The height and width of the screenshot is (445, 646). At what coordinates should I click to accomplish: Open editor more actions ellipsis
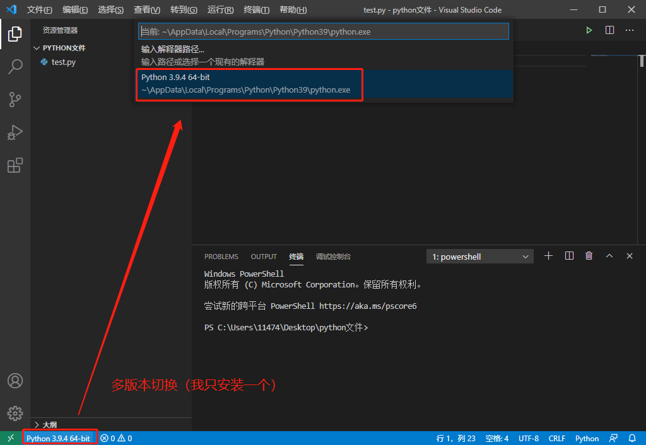pyautogui.click(x=630, y=30)
